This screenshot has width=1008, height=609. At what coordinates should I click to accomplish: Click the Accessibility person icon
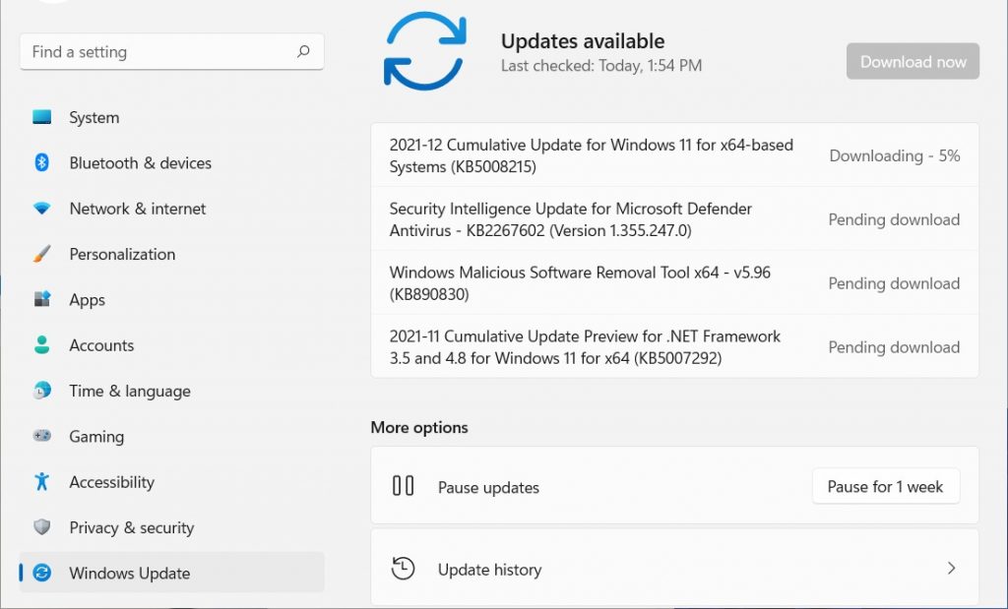(x=41, y=482)
